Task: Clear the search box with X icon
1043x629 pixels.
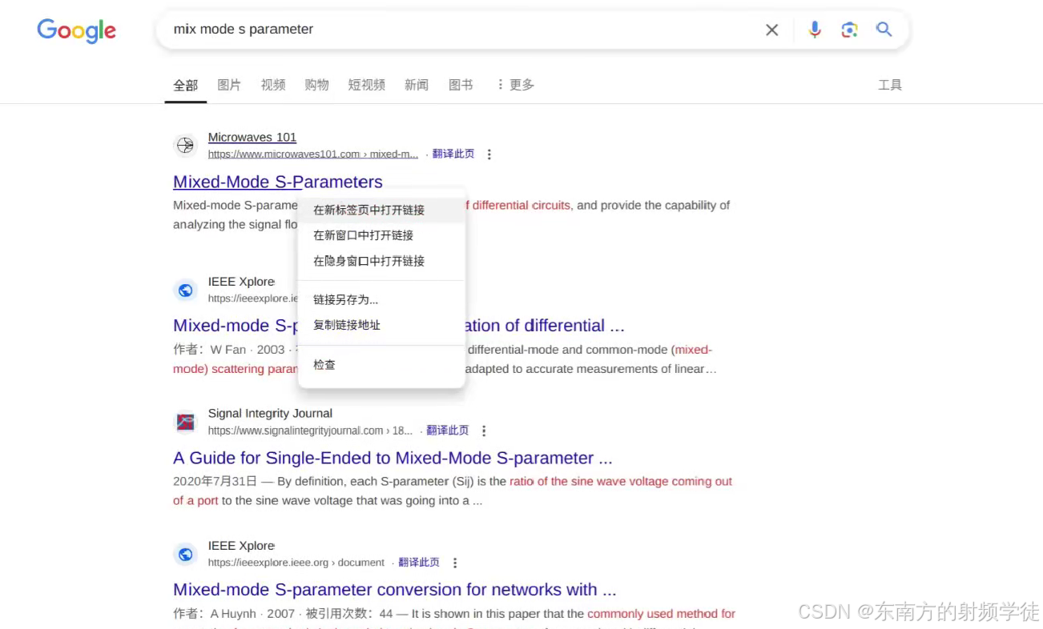Action: pos(772,30)
